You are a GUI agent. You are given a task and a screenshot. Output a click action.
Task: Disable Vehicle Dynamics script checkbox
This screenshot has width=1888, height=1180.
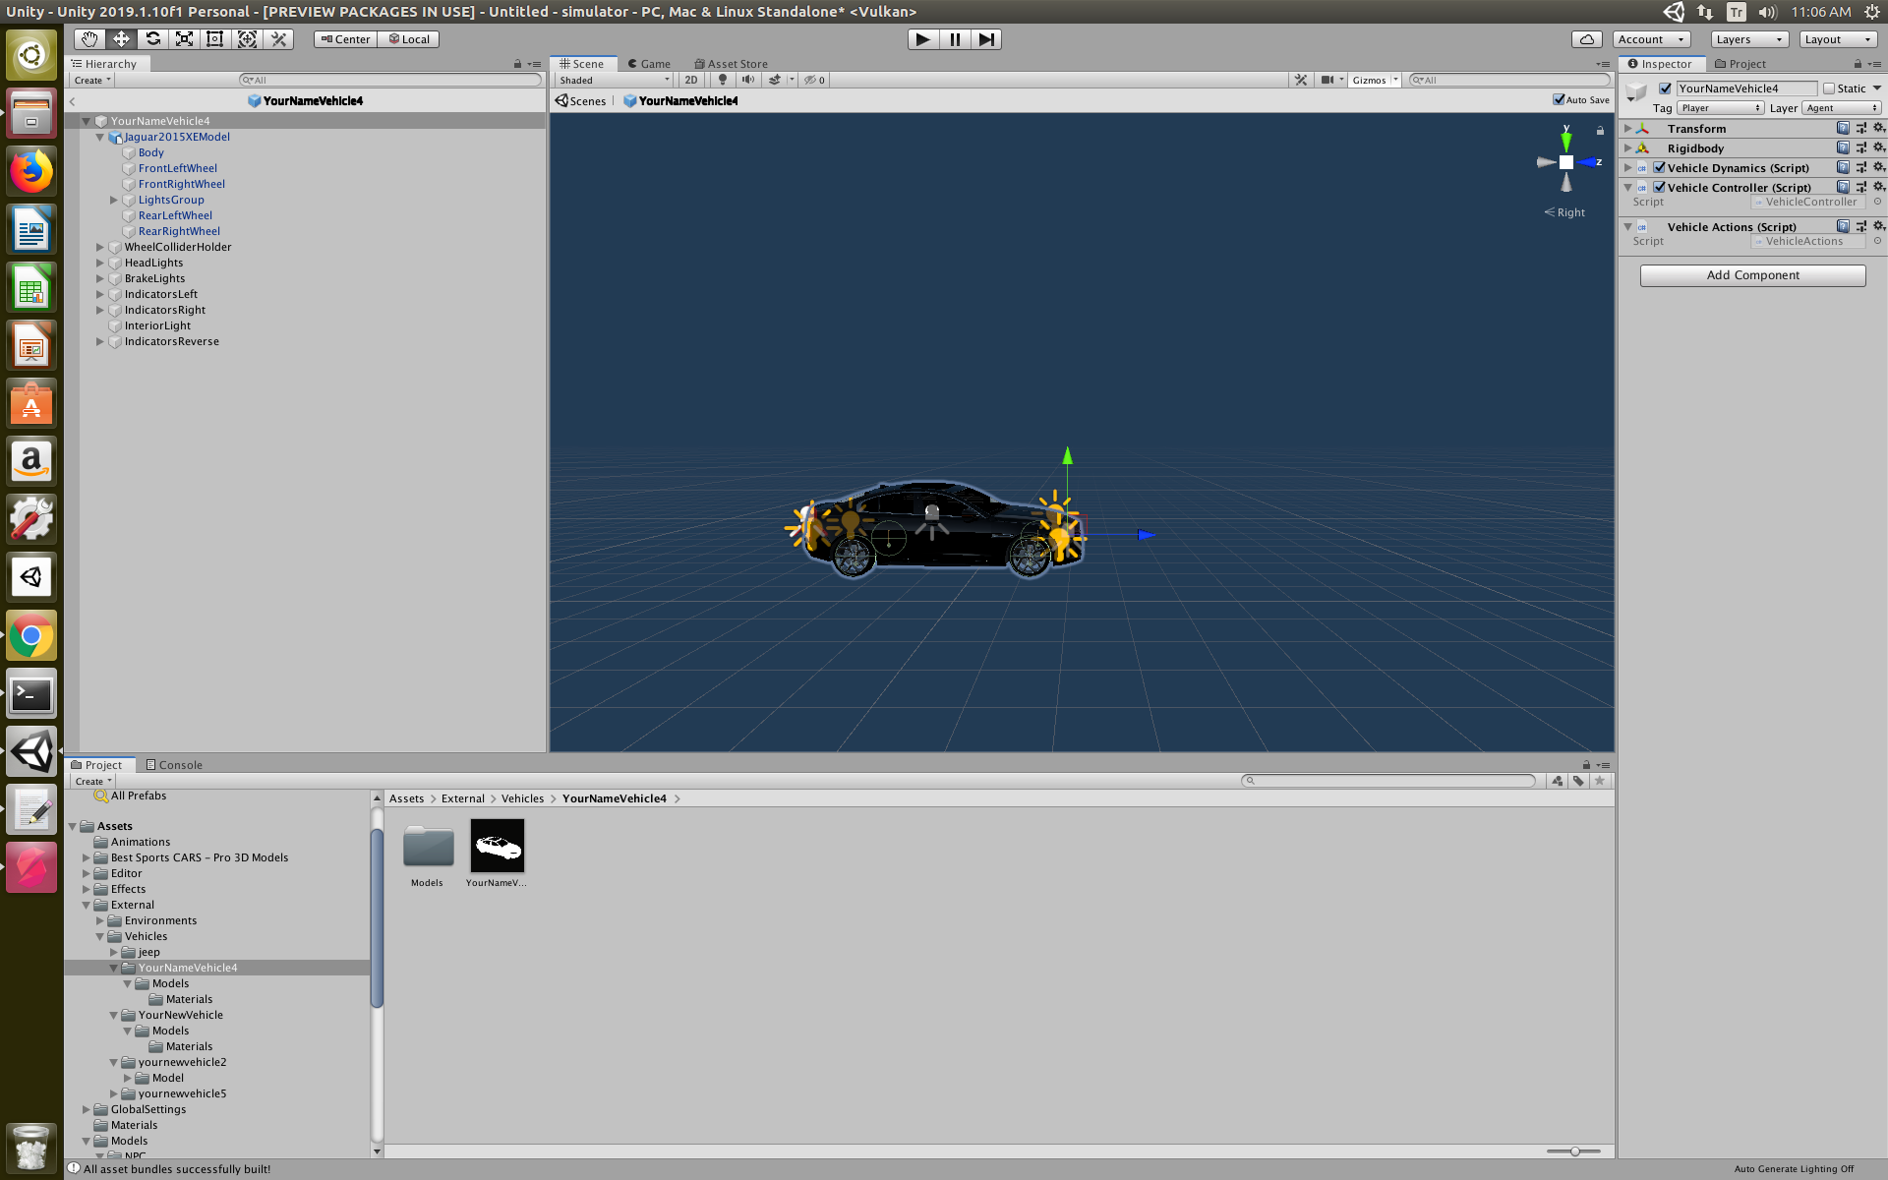[1660, 167]
